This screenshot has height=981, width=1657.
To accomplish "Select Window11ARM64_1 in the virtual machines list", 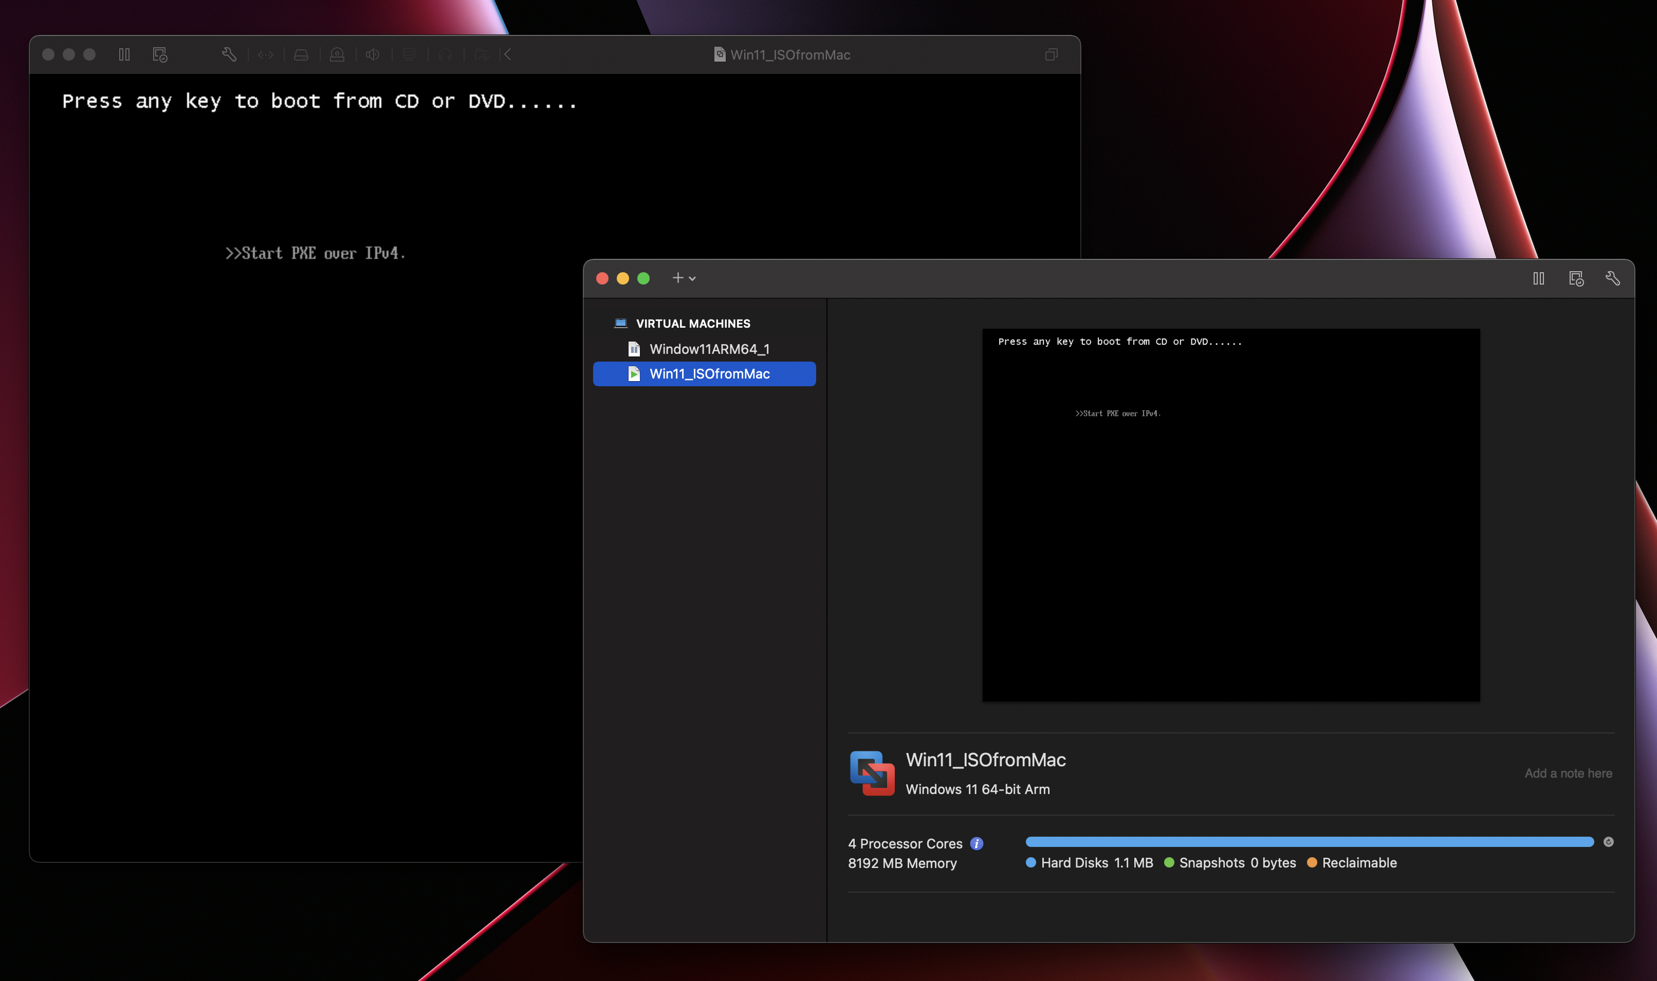I will coord(705,349).
